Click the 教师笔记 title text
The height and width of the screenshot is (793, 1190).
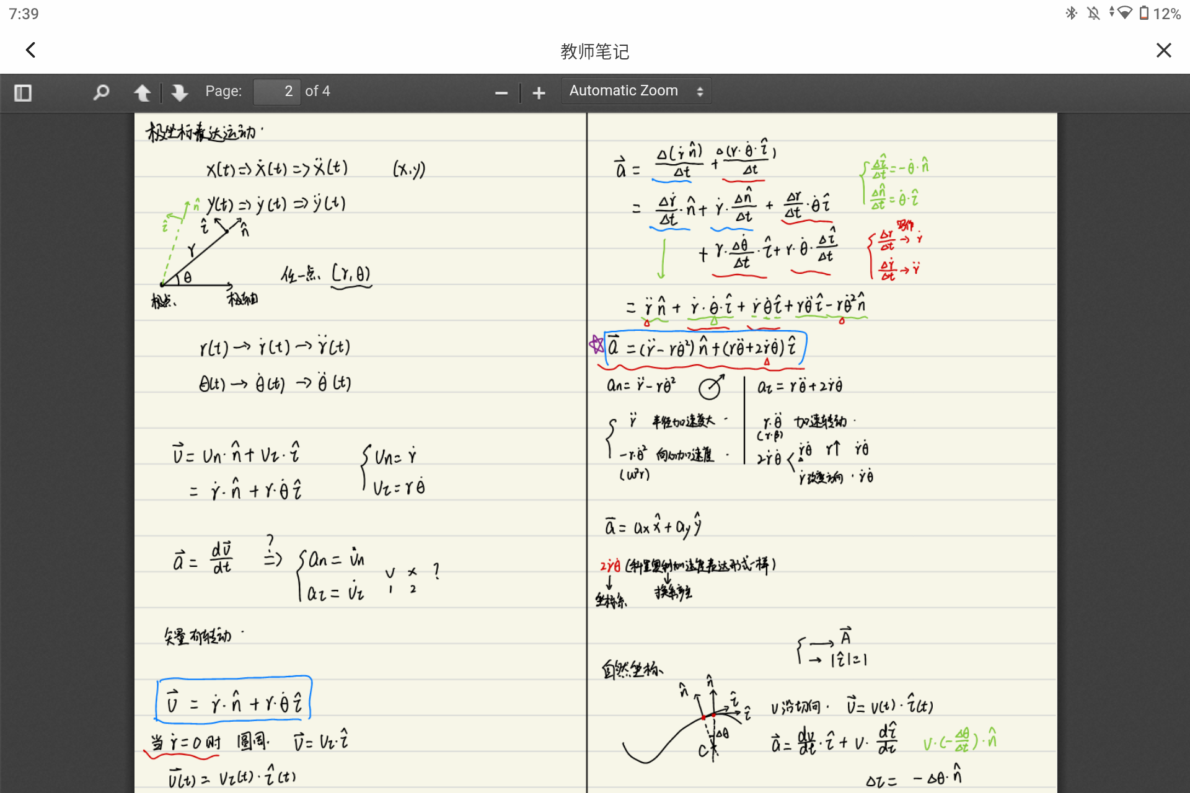coord(594,51)
